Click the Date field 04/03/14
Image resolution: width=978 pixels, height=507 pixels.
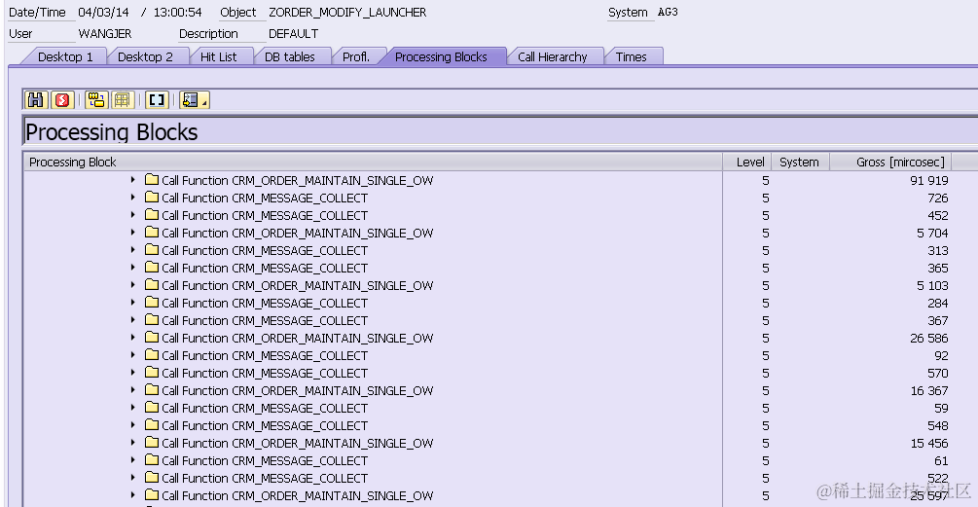pos(103,13)
